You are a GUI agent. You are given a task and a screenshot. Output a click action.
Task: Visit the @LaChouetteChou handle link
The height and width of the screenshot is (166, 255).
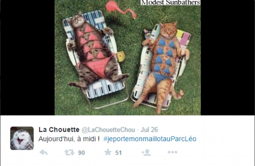coord(108,130)
